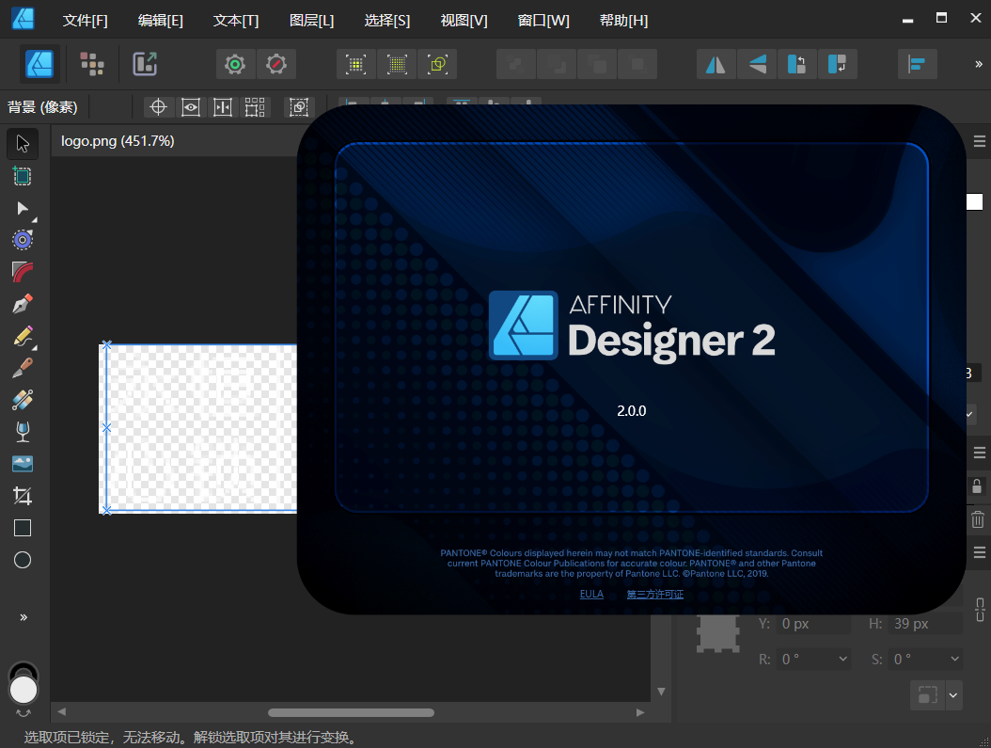Select the logo.png document tab
Screen dimensions: 991x748
coord(118,141)
